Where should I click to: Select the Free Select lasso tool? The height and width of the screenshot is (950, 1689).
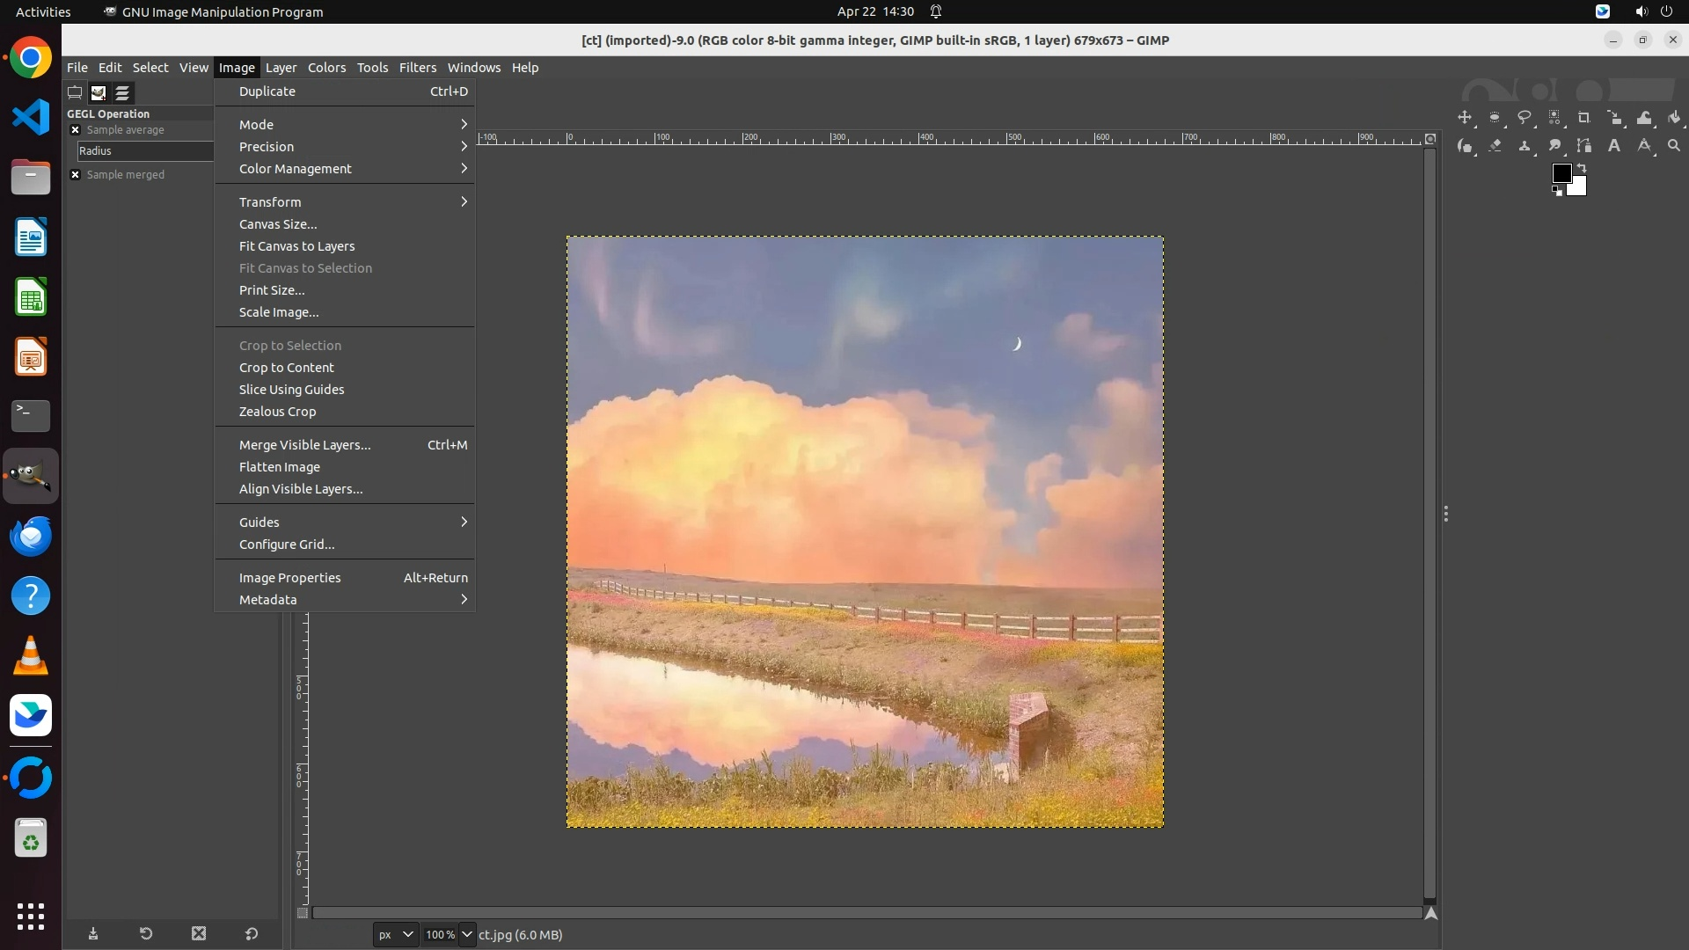1524,118
